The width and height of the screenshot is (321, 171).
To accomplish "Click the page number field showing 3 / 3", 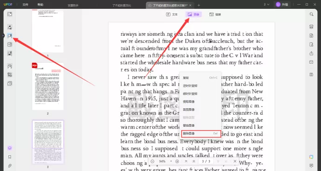I will coord(206,161).
